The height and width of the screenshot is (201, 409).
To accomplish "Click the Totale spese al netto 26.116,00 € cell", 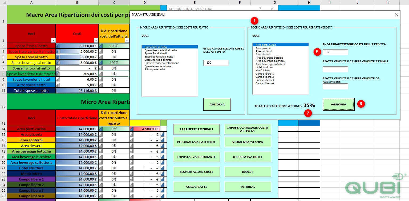I will pyautogui.click(x=77, y=91).
